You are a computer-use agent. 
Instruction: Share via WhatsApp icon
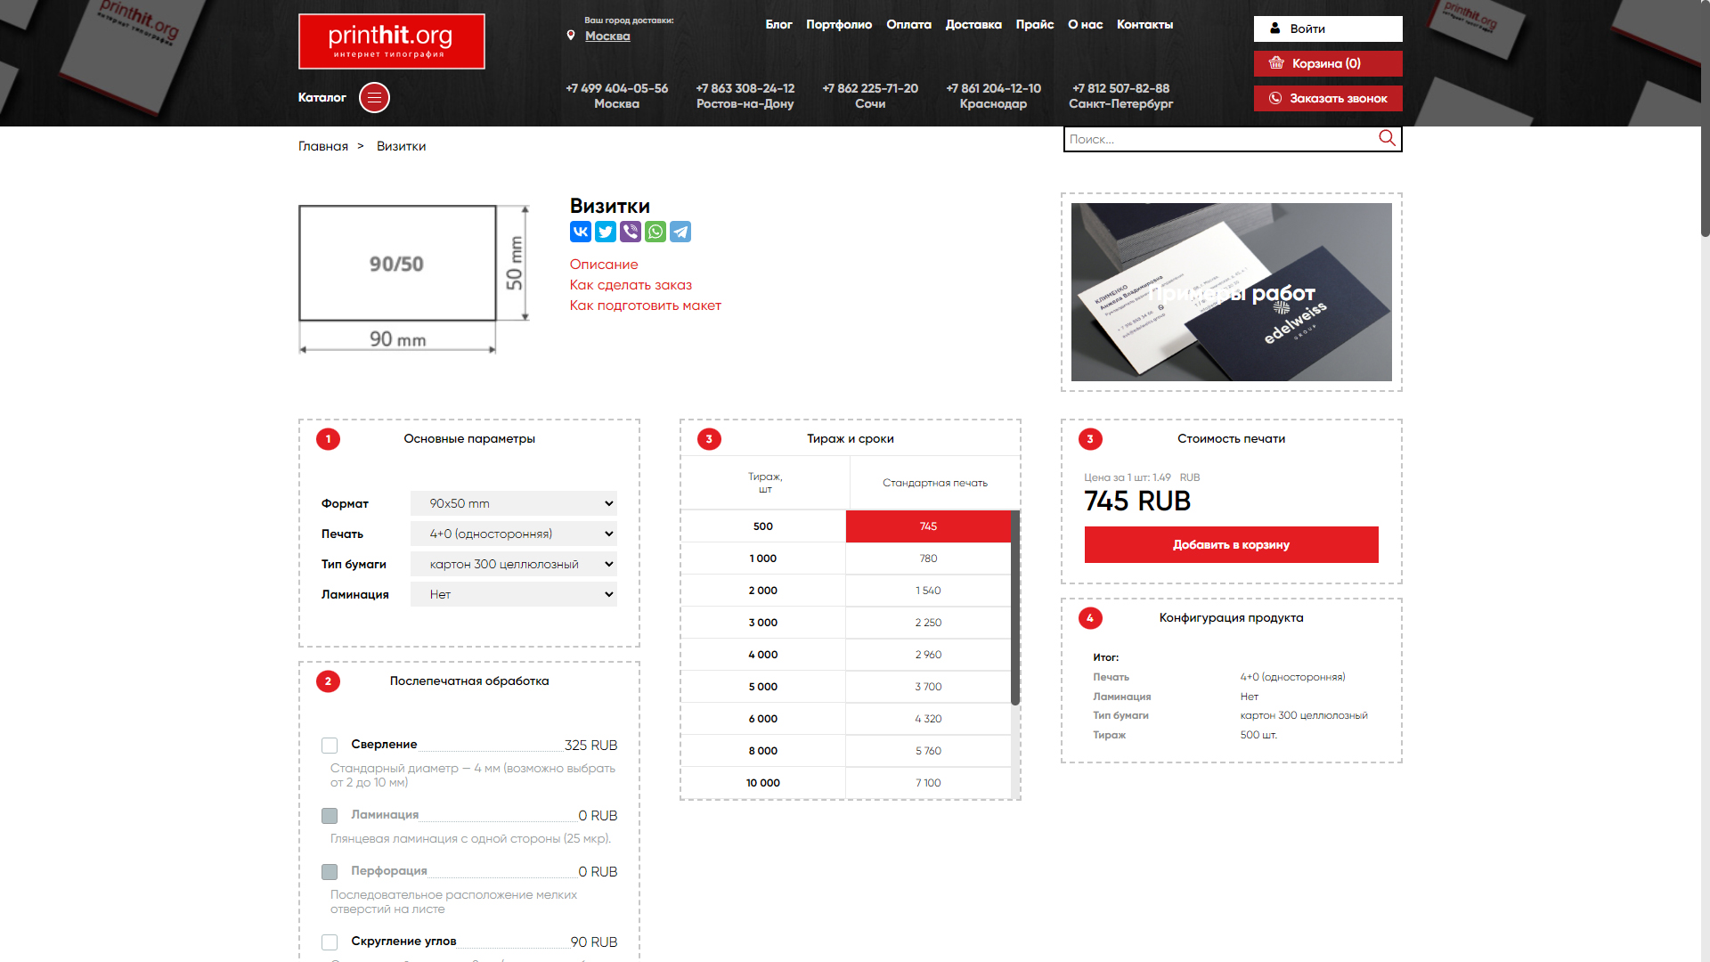[x=655, y=232]
